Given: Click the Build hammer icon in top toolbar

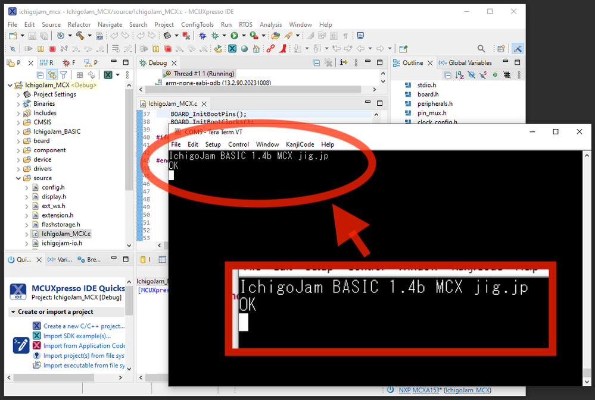Looking at the screenshot, I should pos(80,36).
